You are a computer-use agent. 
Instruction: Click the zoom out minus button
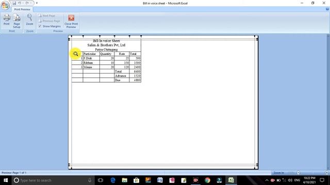[x=298, y=173]
